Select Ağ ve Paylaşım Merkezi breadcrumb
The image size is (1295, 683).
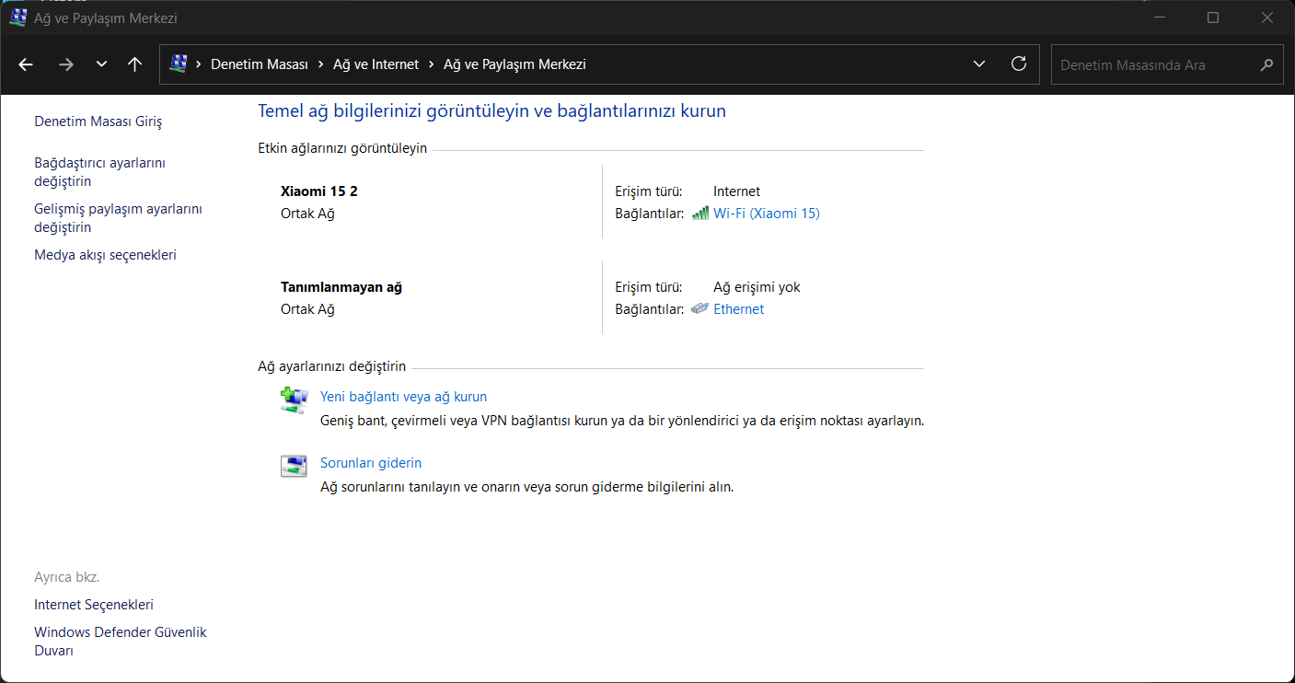(x=515, y=64)
